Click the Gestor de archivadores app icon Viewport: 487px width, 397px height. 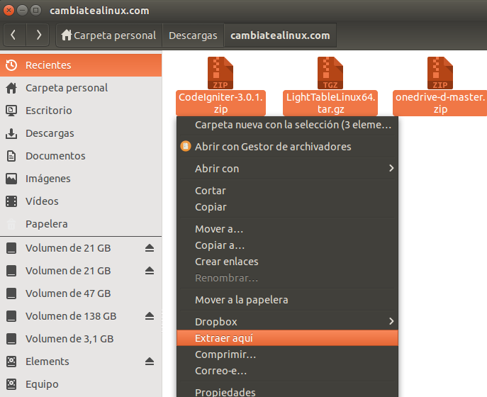click(186, 146)
